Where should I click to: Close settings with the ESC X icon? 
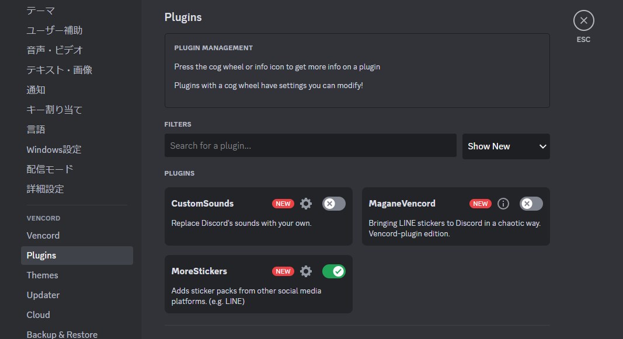click(583, 21)
